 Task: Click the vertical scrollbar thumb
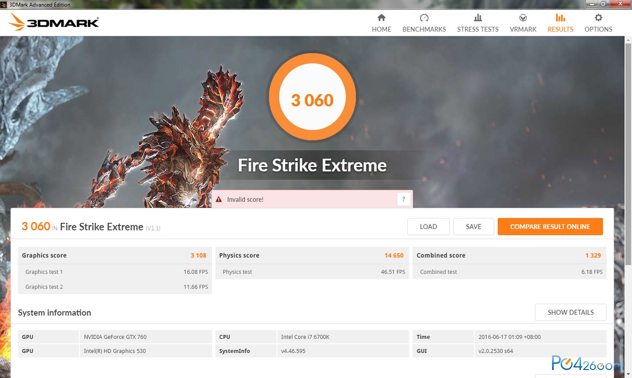coord(628,154)
